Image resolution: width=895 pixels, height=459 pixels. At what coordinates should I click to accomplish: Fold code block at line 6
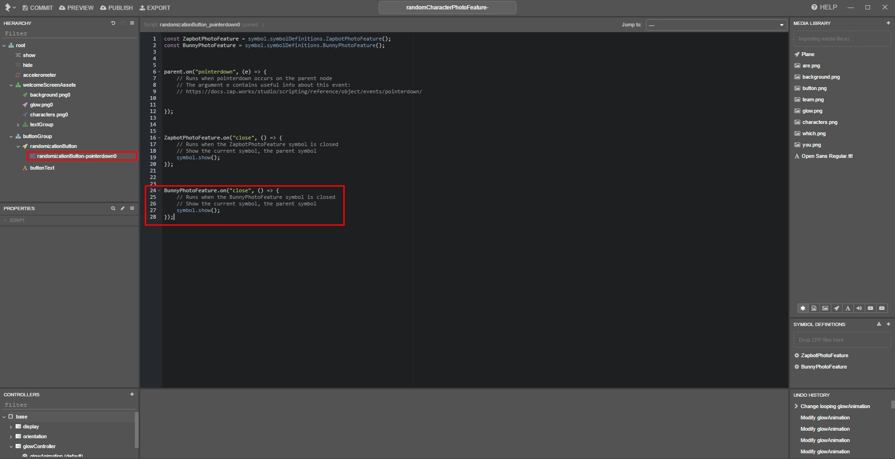click(x=159, y=72)
